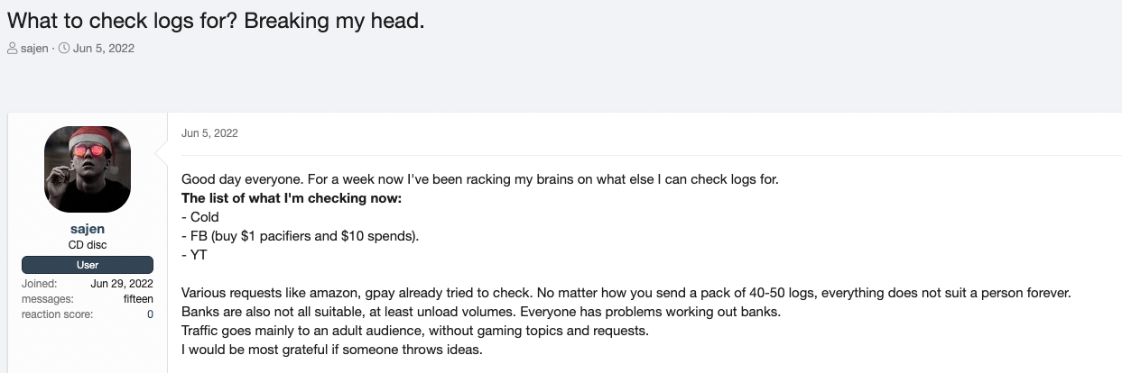Open the sajen author link under thread title

click(x=34, y=49)
